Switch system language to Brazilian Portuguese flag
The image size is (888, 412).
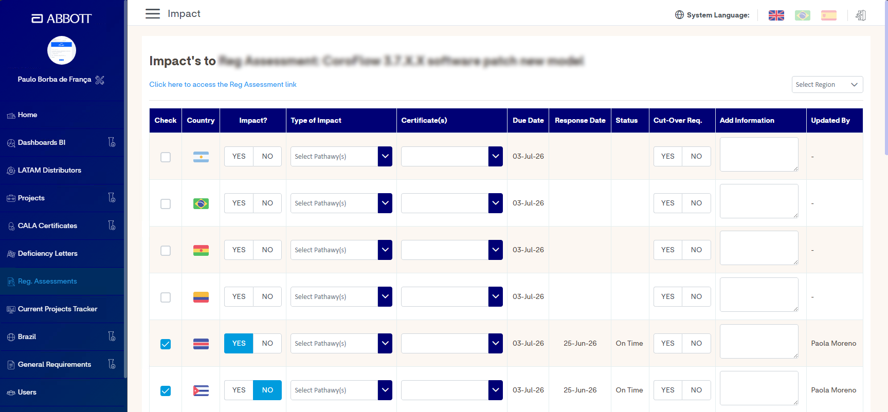click(802, 15)
